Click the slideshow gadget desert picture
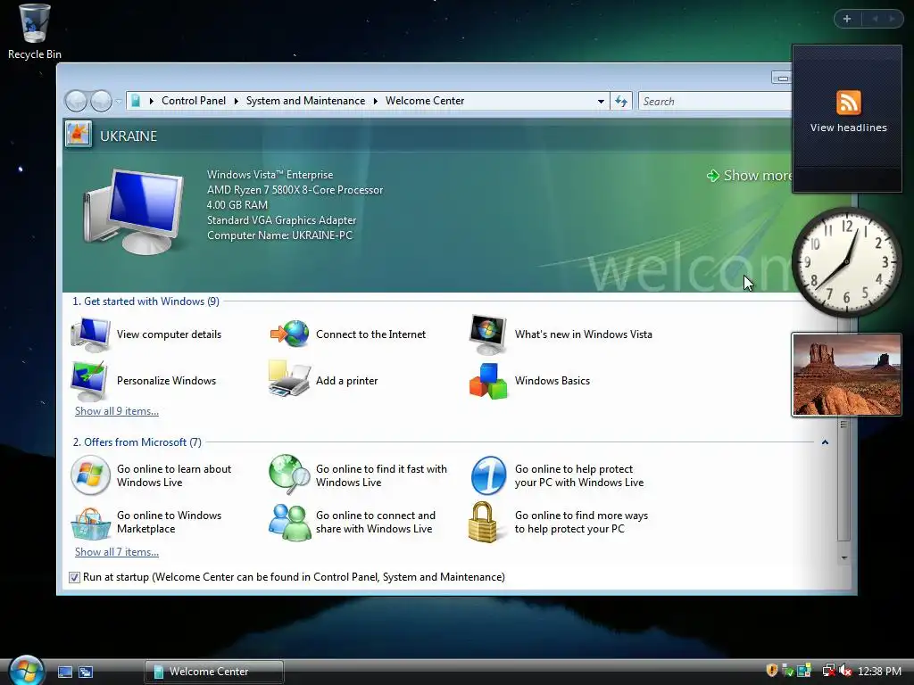Screen dimensions: 914x685 (847, 375)
